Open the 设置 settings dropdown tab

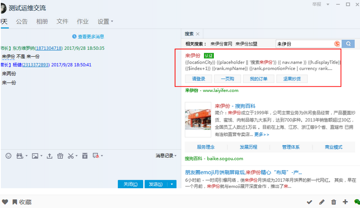click(x=105, y=21)
